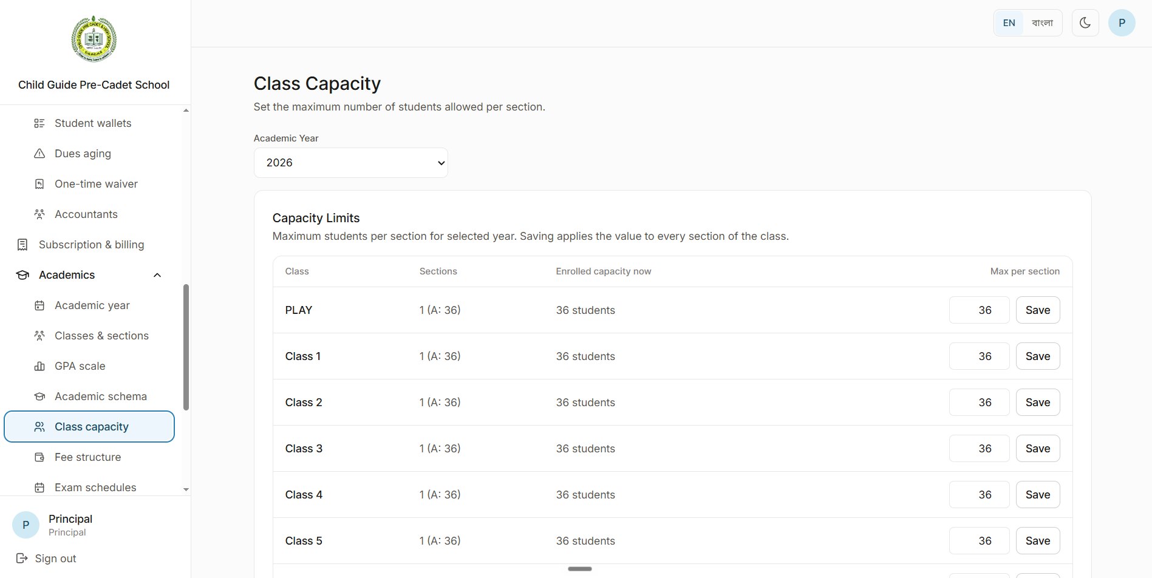Save capacity for Class 1
1152x578 pixels.
(x=1038, y=356)
